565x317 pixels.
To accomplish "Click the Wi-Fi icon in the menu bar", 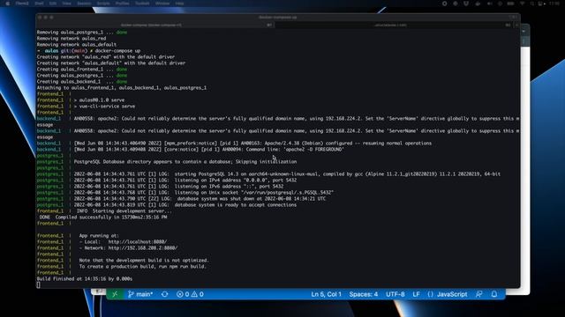I will 522,4.
